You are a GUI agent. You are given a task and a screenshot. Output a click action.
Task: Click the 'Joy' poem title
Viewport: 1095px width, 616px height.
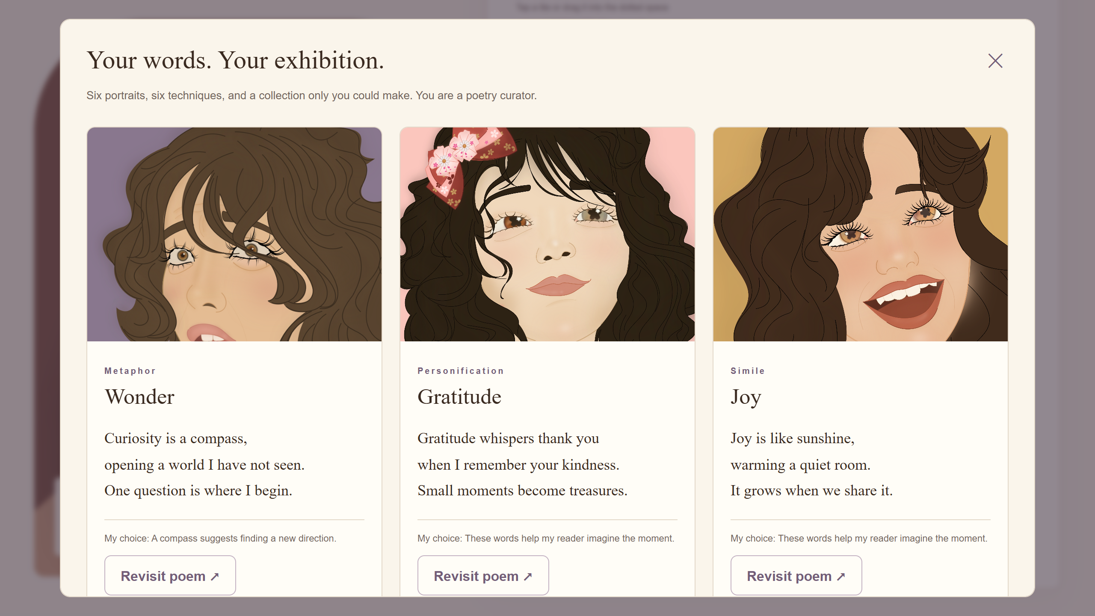click(746, 397)
